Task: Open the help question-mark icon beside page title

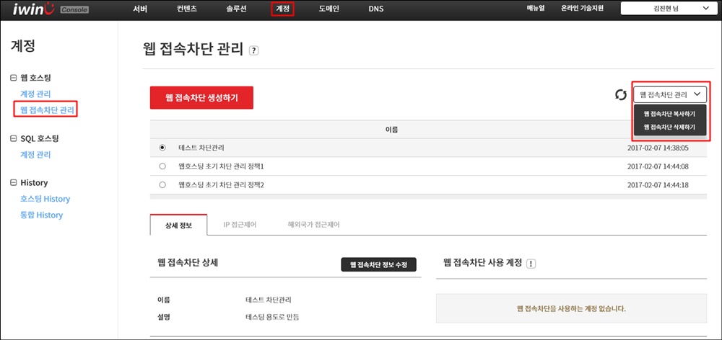Action: click(253, 51)
